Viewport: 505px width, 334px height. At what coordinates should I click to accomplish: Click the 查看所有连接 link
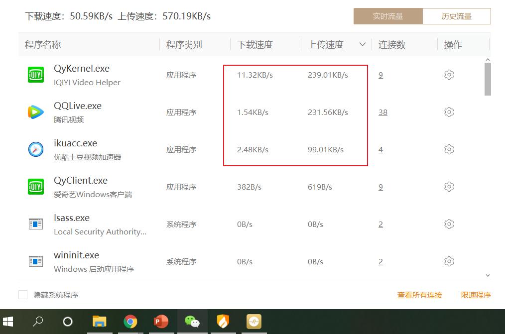click(419, 294)
